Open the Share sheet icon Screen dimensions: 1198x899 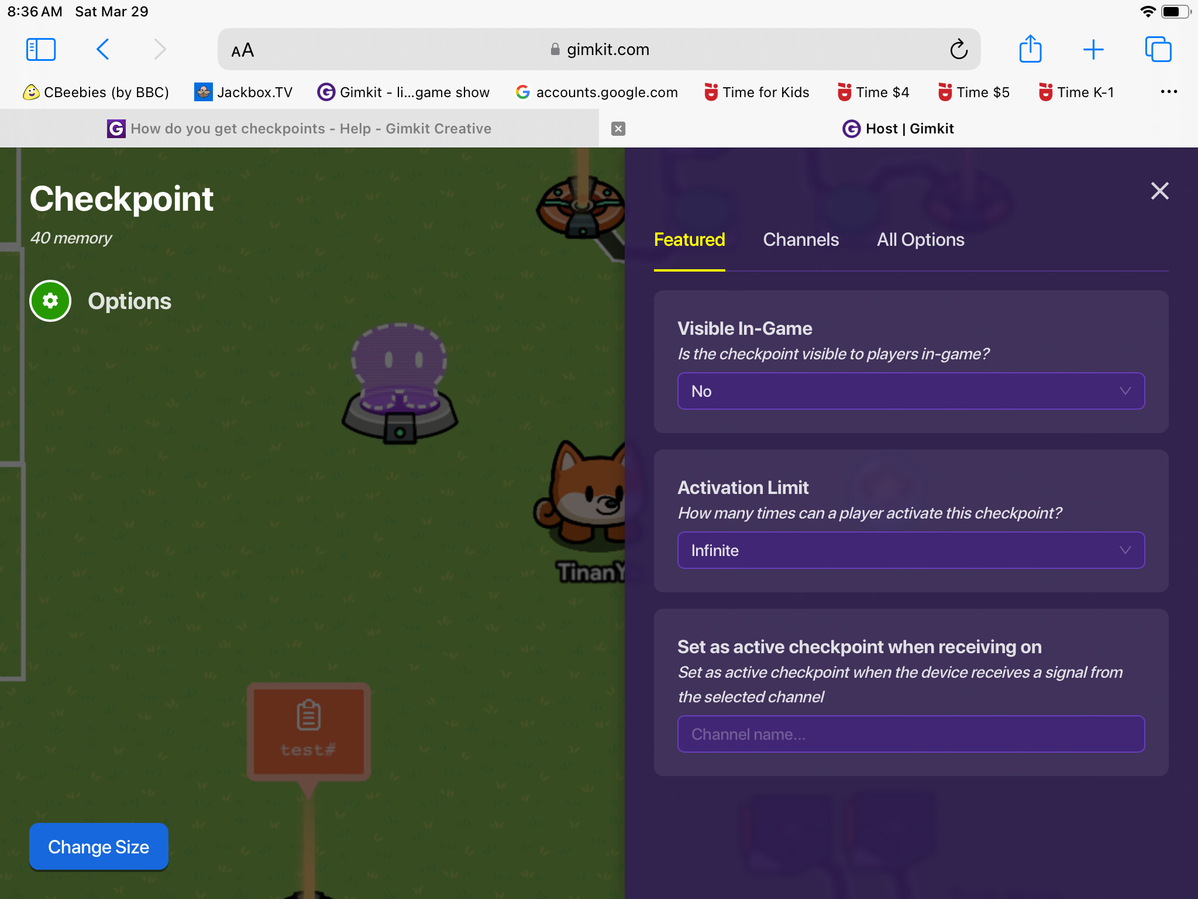point(1030,49)
